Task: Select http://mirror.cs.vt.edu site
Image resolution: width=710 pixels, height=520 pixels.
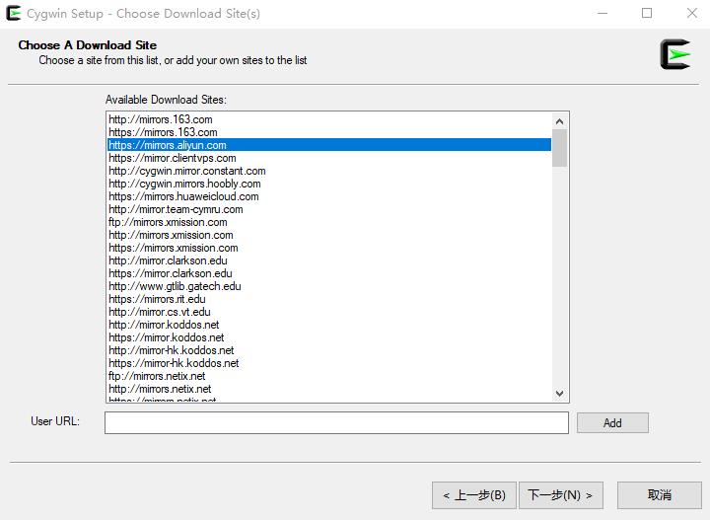Action: click(x=329, y=312)
